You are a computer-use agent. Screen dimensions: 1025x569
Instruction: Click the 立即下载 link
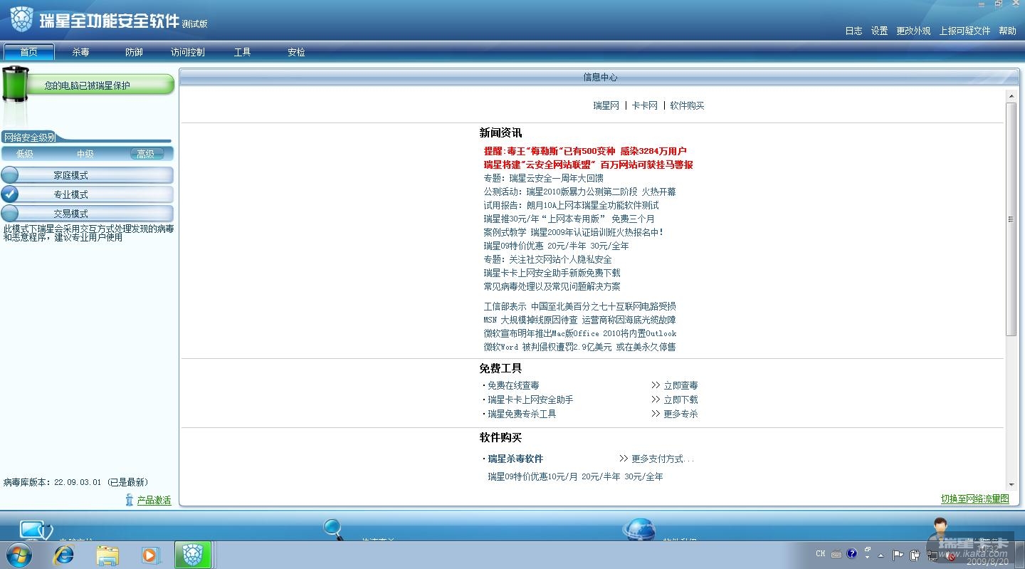coord(680,400)
